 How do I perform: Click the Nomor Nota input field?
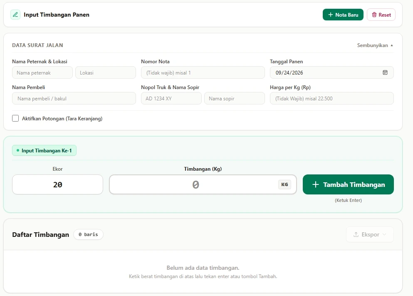(203, 73)
